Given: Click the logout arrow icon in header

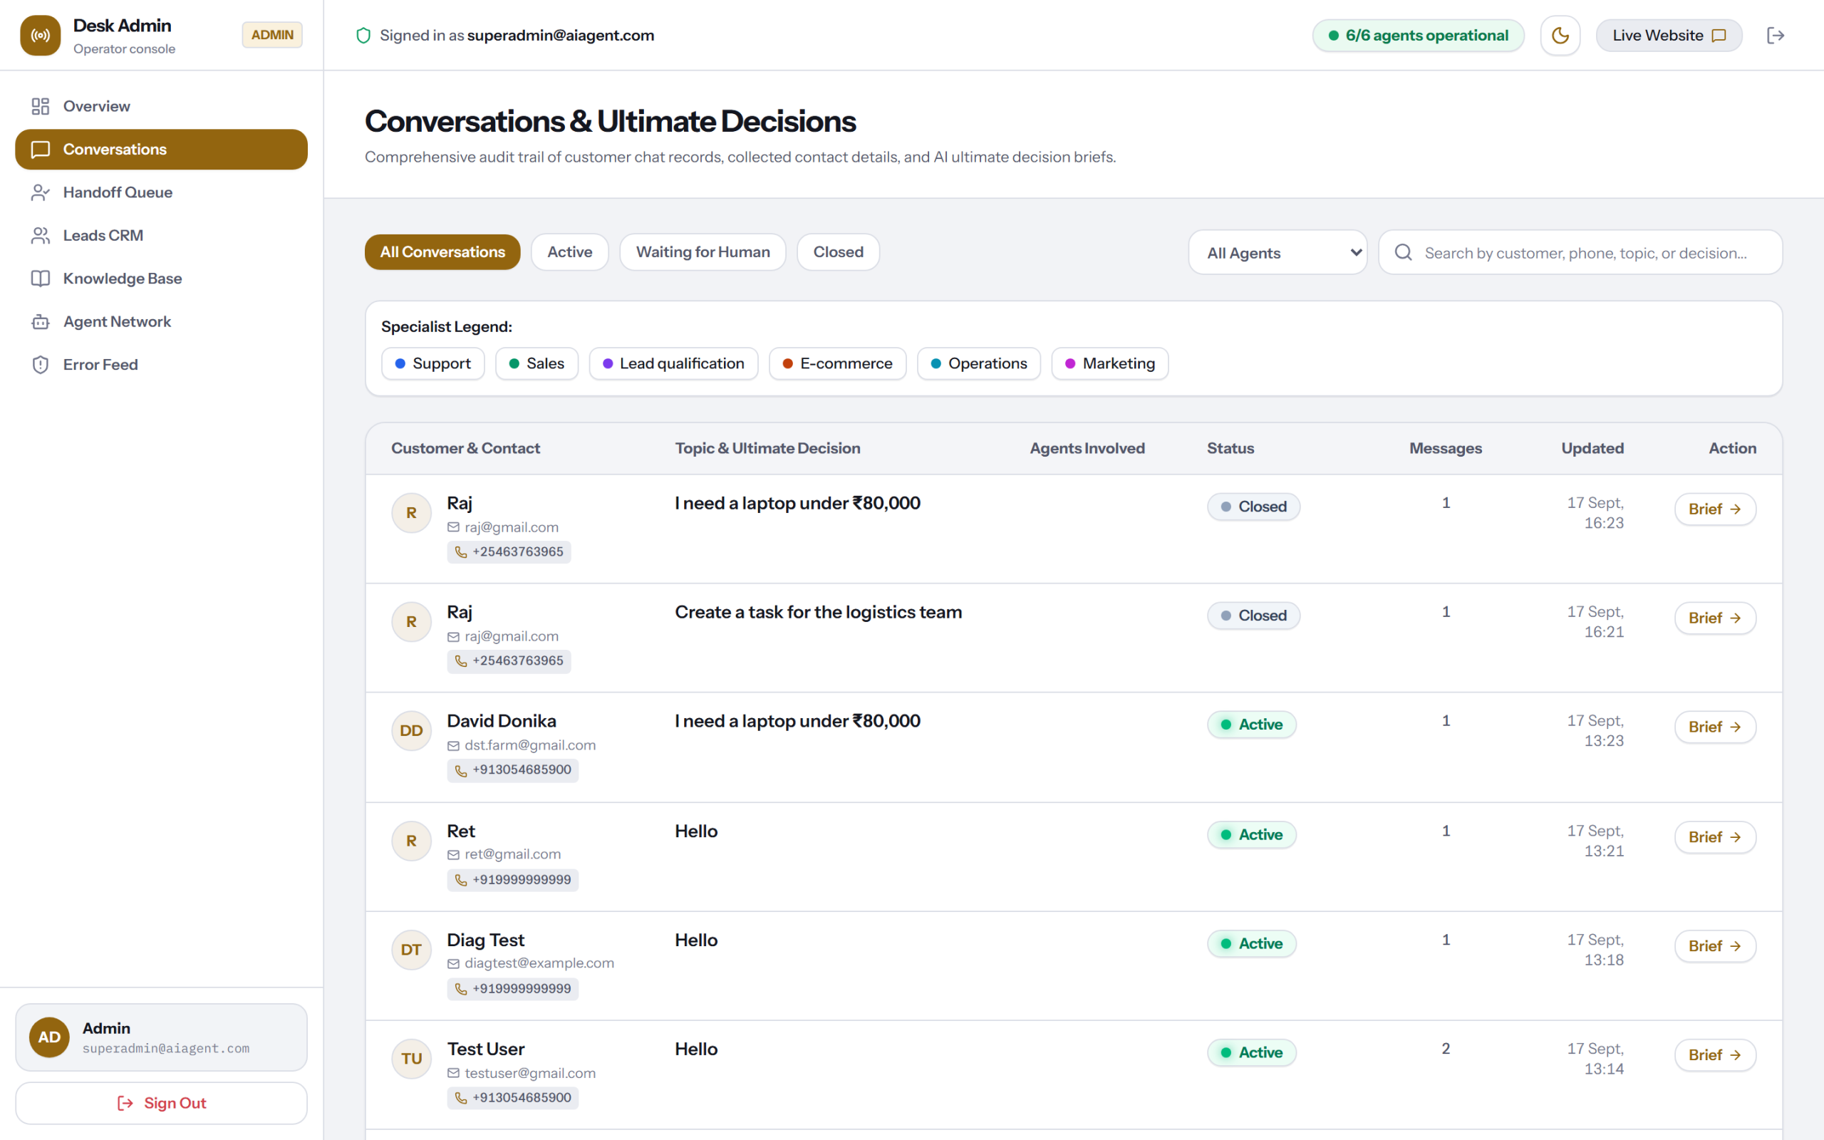Looking at the screenshot, I should [x=1775, y=36].
